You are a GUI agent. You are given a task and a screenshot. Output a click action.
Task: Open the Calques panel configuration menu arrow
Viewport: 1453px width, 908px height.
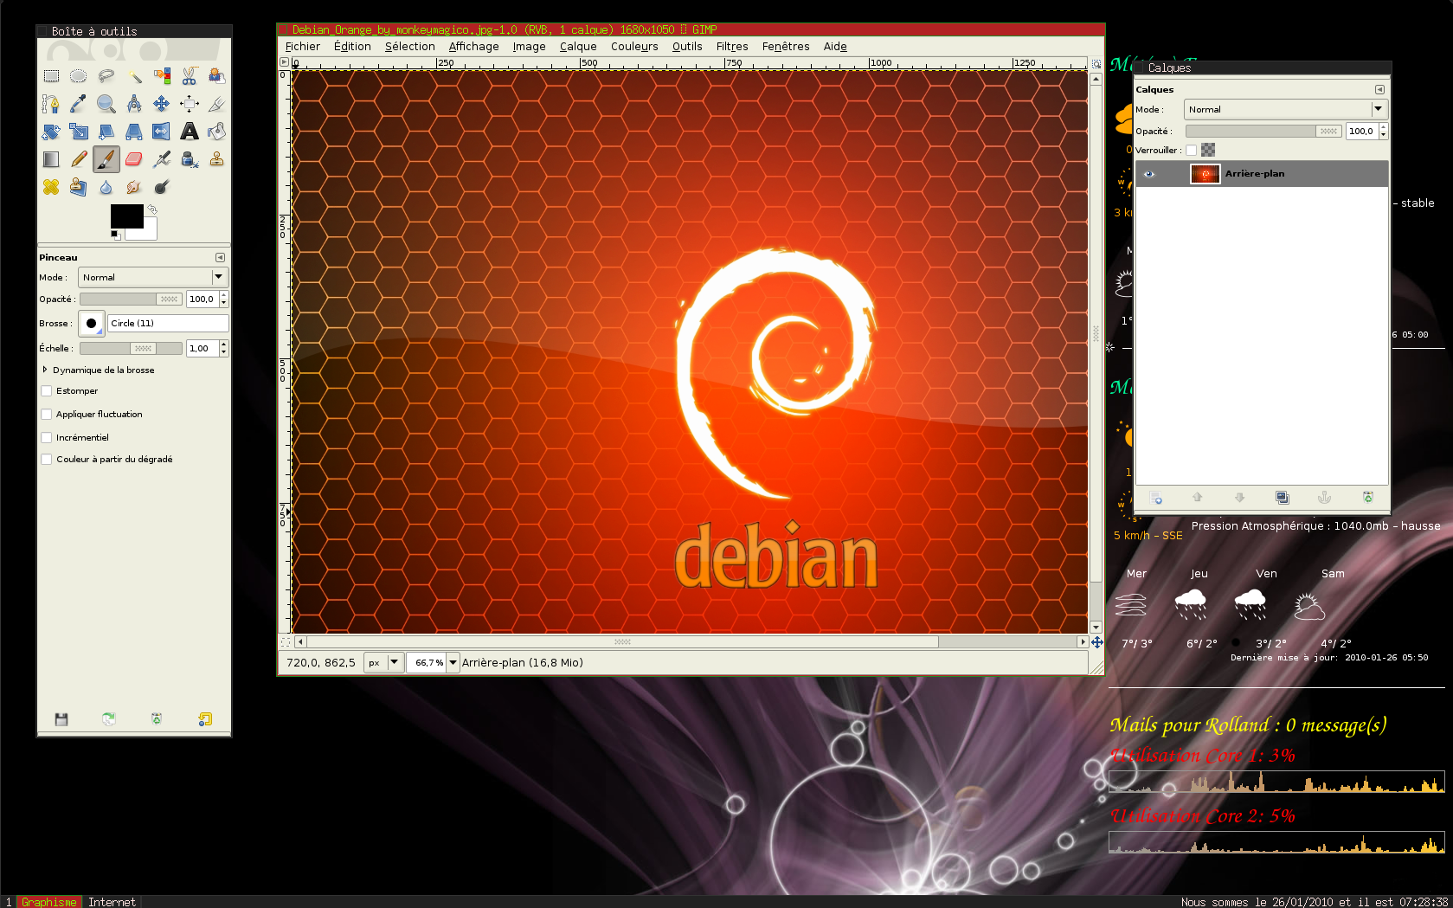coord(1379,90)
